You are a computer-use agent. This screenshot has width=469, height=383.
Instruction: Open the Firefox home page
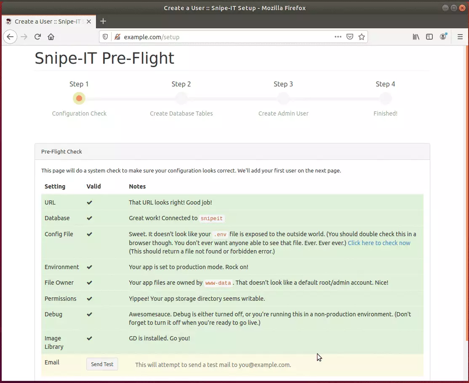point(51,37)
